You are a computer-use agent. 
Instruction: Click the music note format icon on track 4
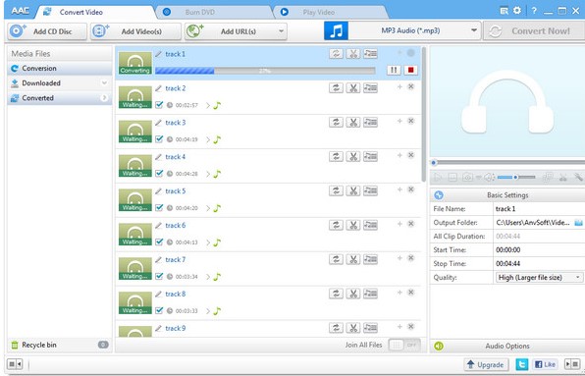point(217,174)
